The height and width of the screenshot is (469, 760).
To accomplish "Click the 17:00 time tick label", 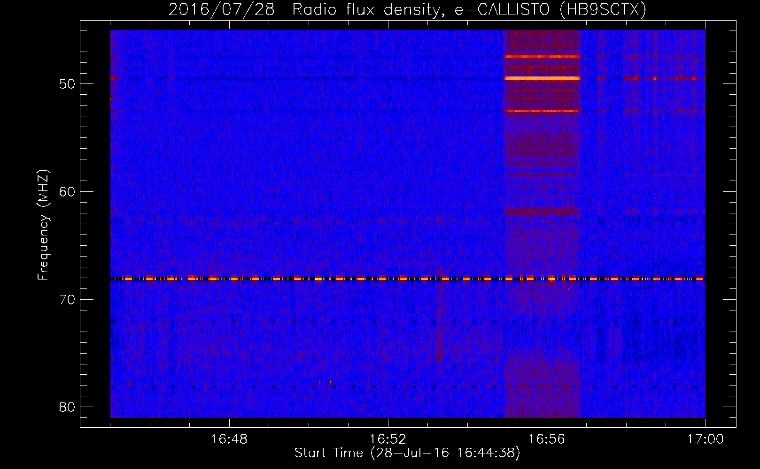I will point(706,439).
